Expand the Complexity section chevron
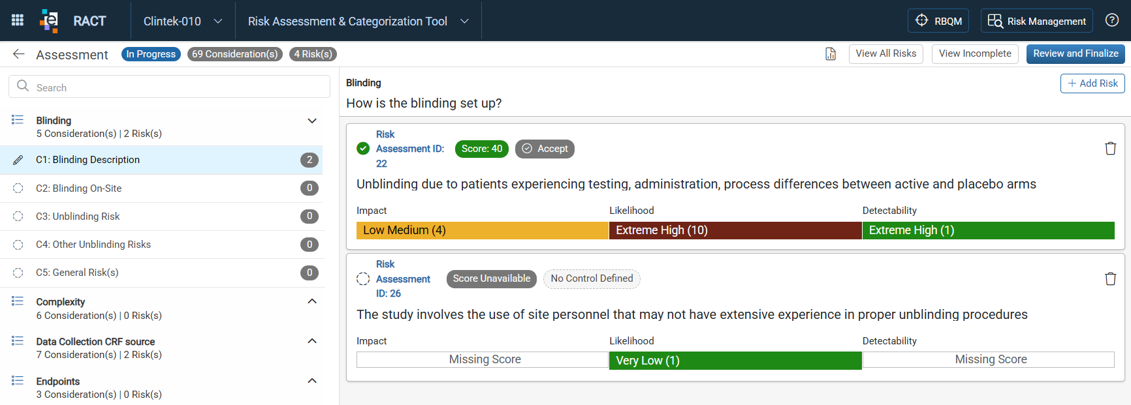 pos(312,301)
